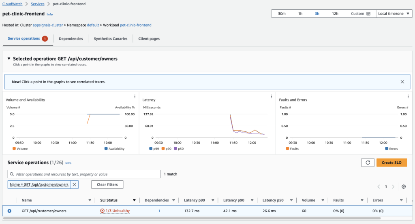Click Info link next to Service operations heading

click(x=68, y=163)
